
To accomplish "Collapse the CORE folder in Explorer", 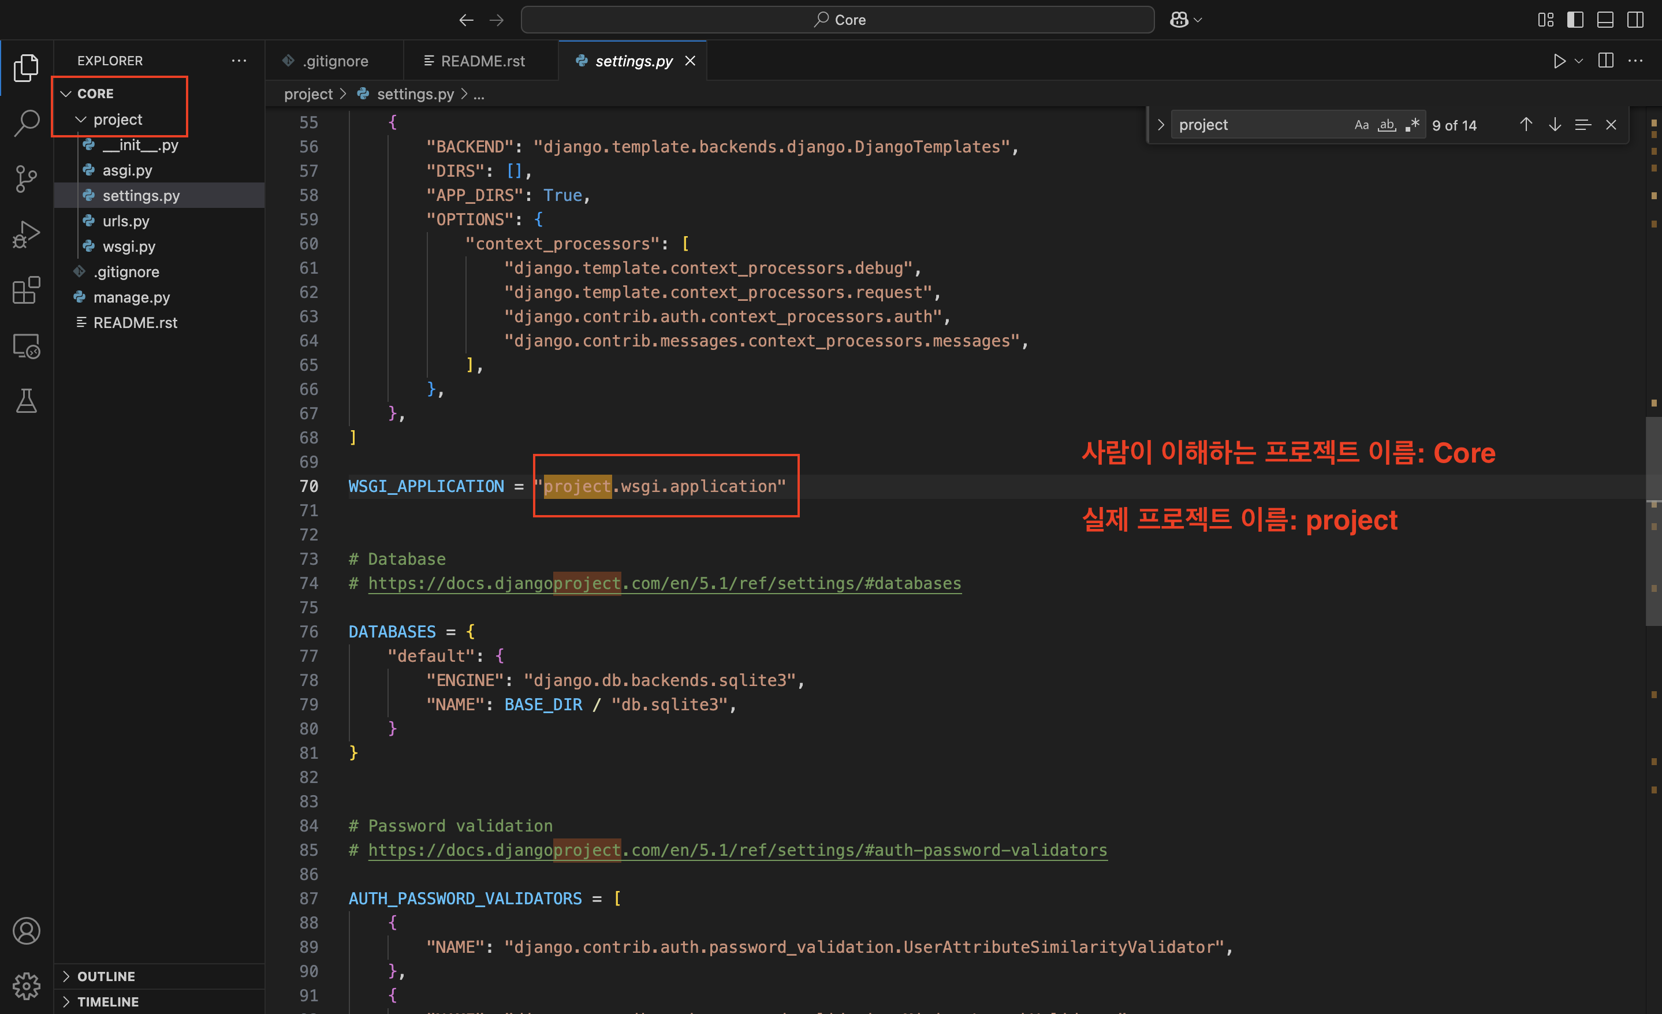I will point(65,93).
